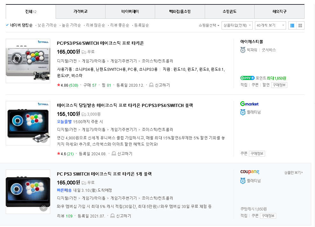
Task: Click 구매정보 button for 아이에스티몰 listing
Action: coord(279,85)
